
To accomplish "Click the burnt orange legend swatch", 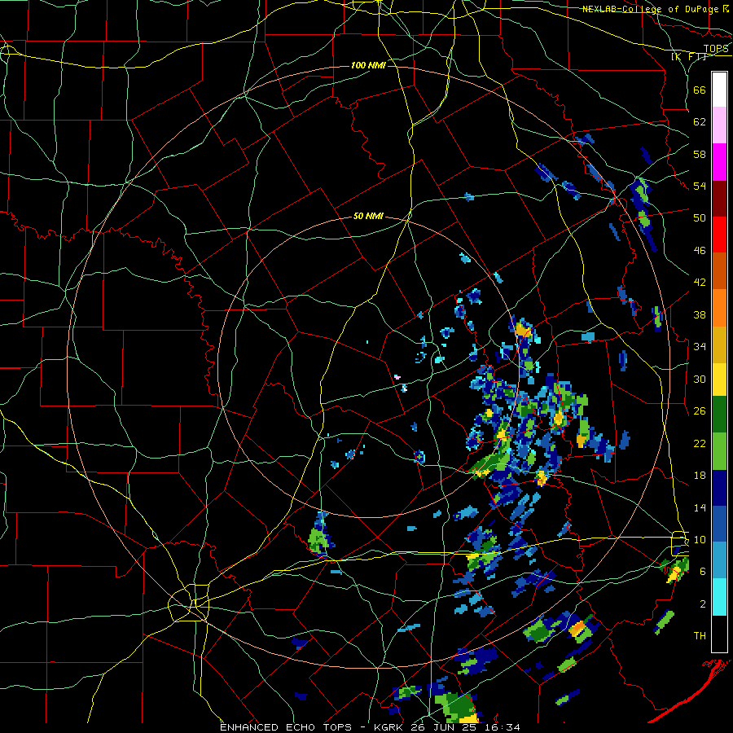I will [719, 270].
